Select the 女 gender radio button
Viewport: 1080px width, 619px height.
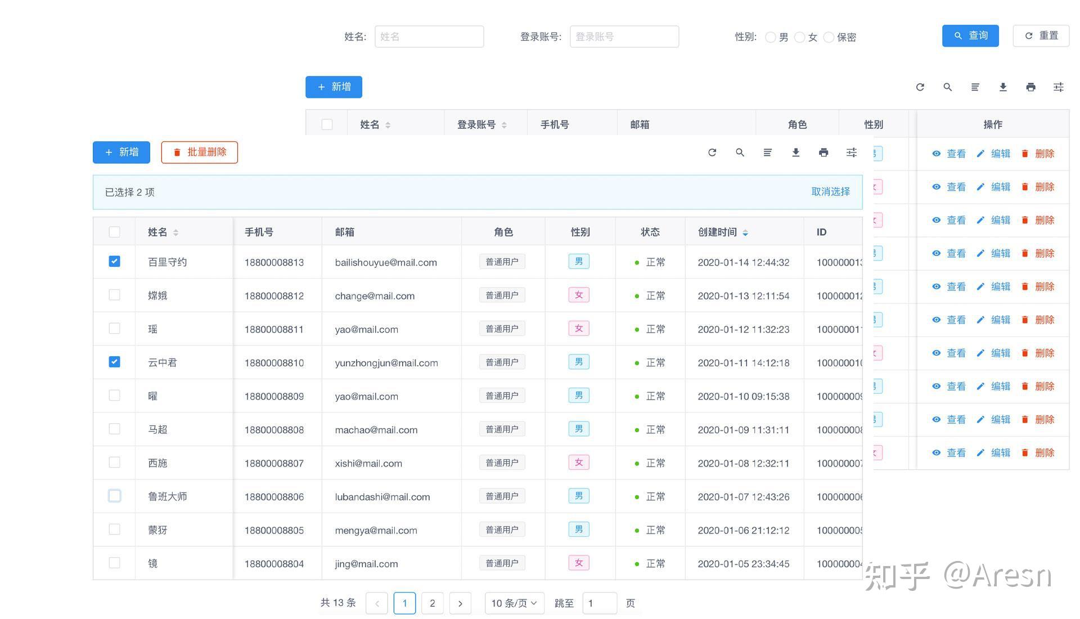coord(799,37)
